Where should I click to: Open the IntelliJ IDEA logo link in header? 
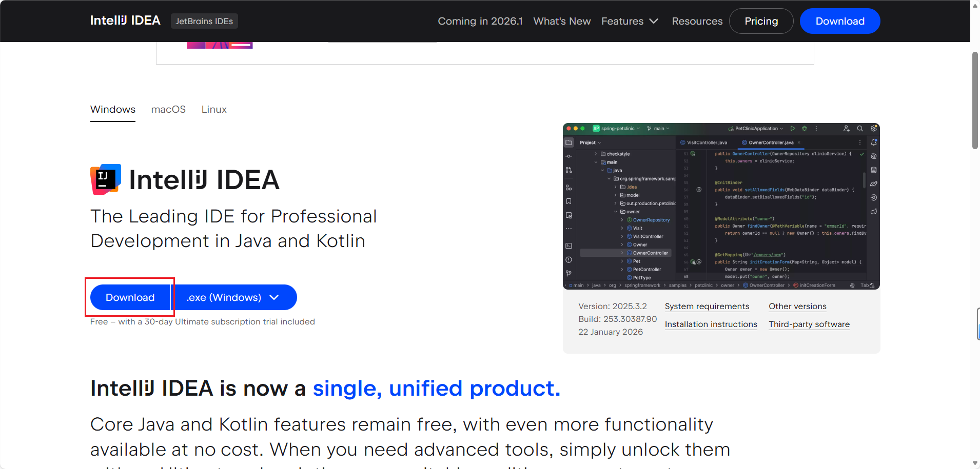pos(125,21)
